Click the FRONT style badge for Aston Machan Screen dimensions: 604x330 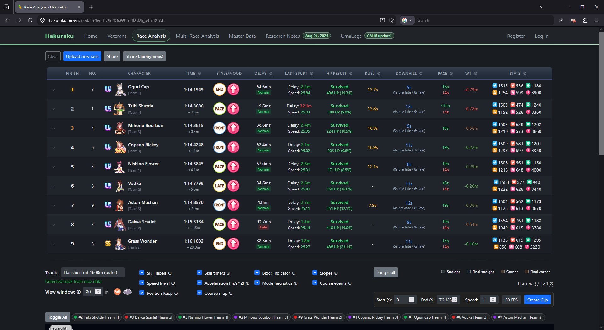220,205
